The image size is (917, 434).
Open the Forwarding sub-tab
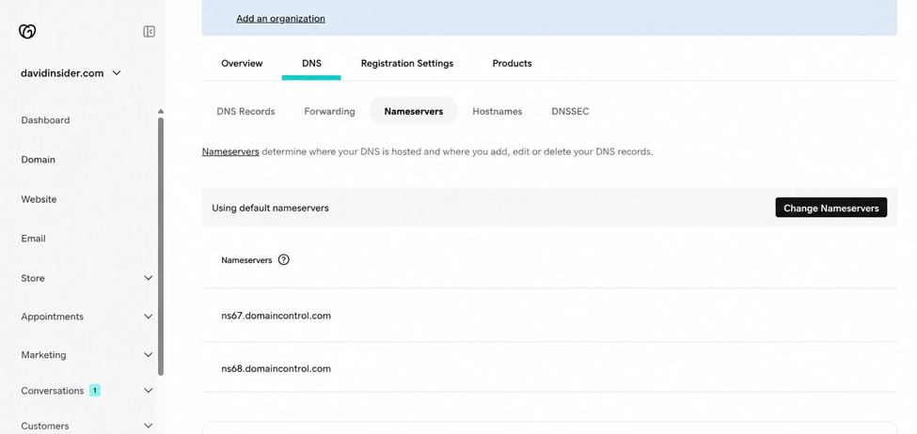point(329,111)
